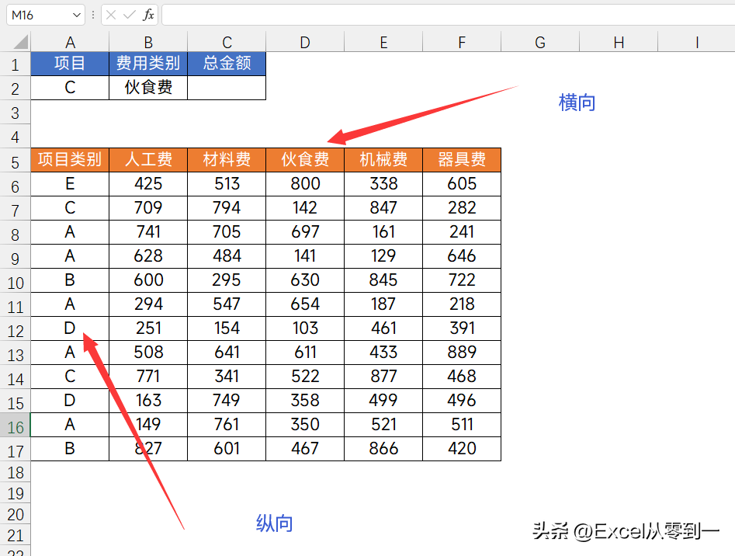The width and height of the screenshot is (735, 556).
Task: Select project cell E in row 6
Action: pos(70,184)
